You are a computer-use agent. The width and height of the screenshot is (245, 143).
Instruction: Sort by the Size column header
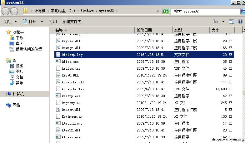click(222, 30)
